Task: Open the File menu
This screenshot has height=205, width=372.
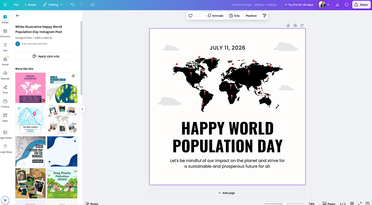Action: [x=16, y=5]
